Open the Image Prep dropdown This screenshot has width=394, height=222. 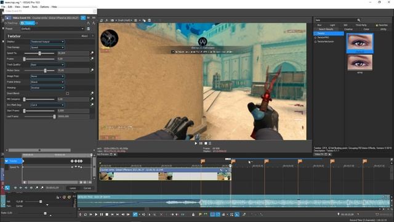click(x=47, y=76)
